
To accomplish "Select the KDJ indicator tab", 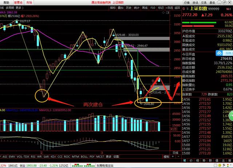I will click(x=53, y=157).
